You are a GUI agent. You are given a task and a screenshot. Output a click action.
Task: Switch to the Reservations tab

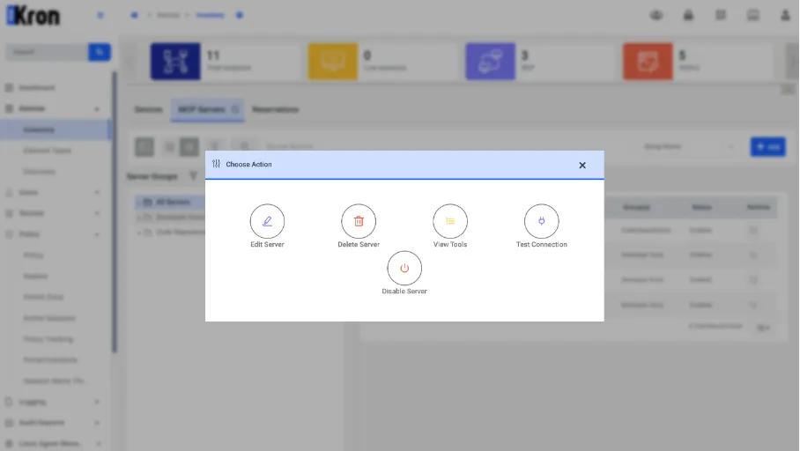click(x=275, y=110)
